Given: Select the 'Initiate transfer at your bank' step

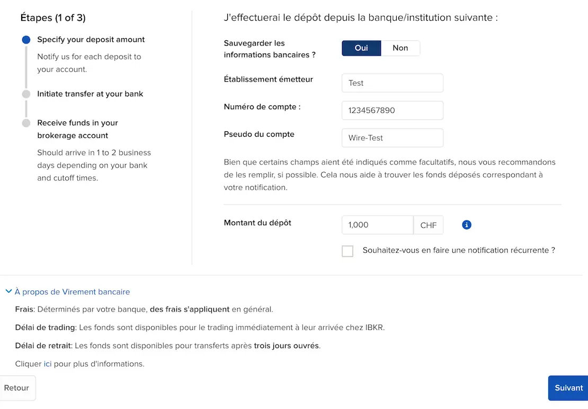Looking at the screenshot, I should tap(90, 94).
